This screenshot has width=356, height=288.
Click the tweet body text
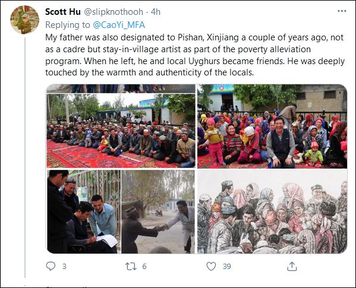point(195,55)
